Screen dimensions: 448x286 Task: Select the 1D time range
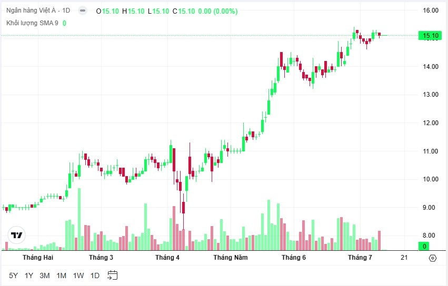[x=95, y=275]
